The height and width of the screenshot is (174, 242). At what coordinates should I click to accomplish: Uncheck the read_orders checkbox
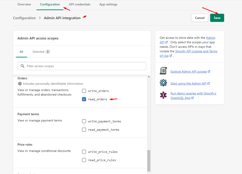84,99
